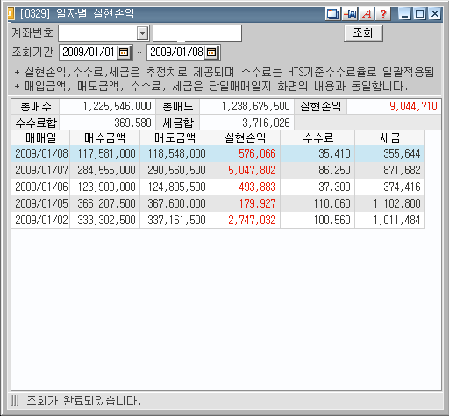The image size is (449, 416).
Task: Expand the 계좌번호 account dropdown arrow
Action: pyautogui.click(x=143, y=33)
